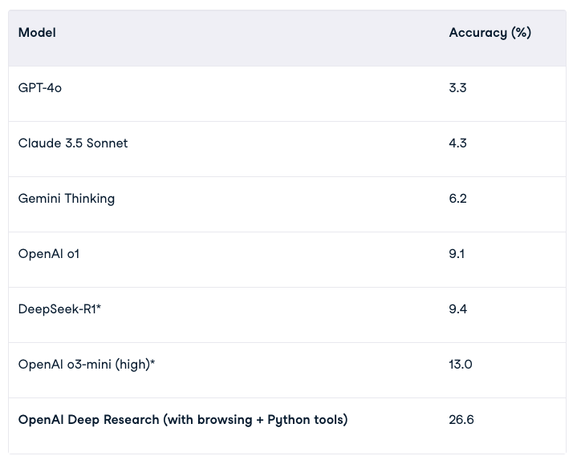The image size is (581, 468).
Task: Click the asterisk after DeepSeek-R1
Action: click(x=99, y=308)
